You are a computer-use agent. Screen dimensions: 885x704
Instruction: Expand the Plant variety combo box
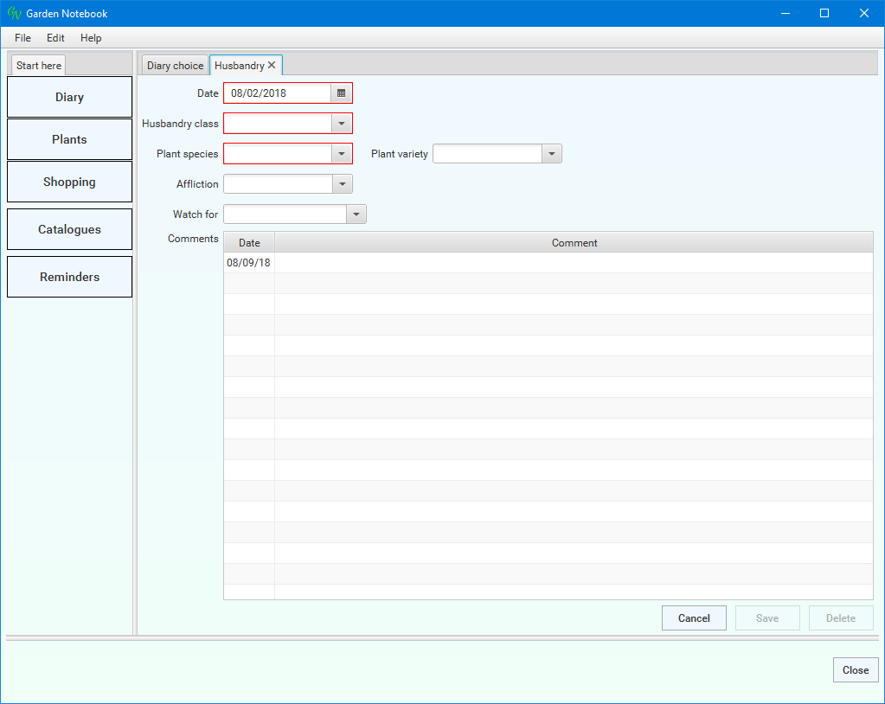coord(551,154)
